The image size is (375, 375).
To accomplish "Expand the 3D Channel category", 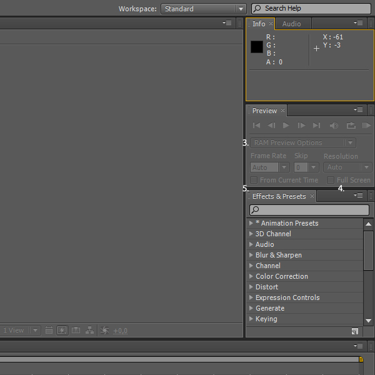I will pyautogui.click(x=251, y=234).
